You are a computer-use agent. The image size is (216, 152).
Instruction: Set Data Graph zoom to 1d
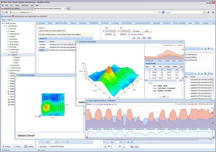(99, 104)
